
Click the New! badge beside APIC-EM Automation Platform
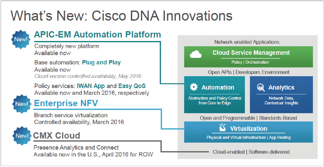(x=21, y=39)
